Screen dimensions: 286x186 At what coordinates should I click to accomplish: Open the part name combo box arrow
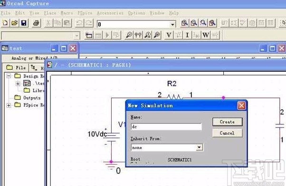[x=172, y=24]
